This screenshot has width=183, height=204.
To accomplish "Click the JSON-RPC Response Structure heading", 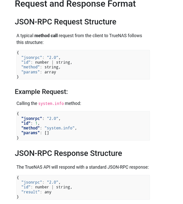I will [68, 153].
